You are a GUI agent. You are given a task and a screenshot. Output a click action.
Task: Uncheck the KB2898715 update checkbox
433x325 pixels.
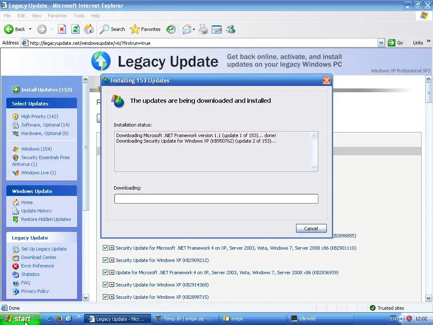tap(105, 297)
